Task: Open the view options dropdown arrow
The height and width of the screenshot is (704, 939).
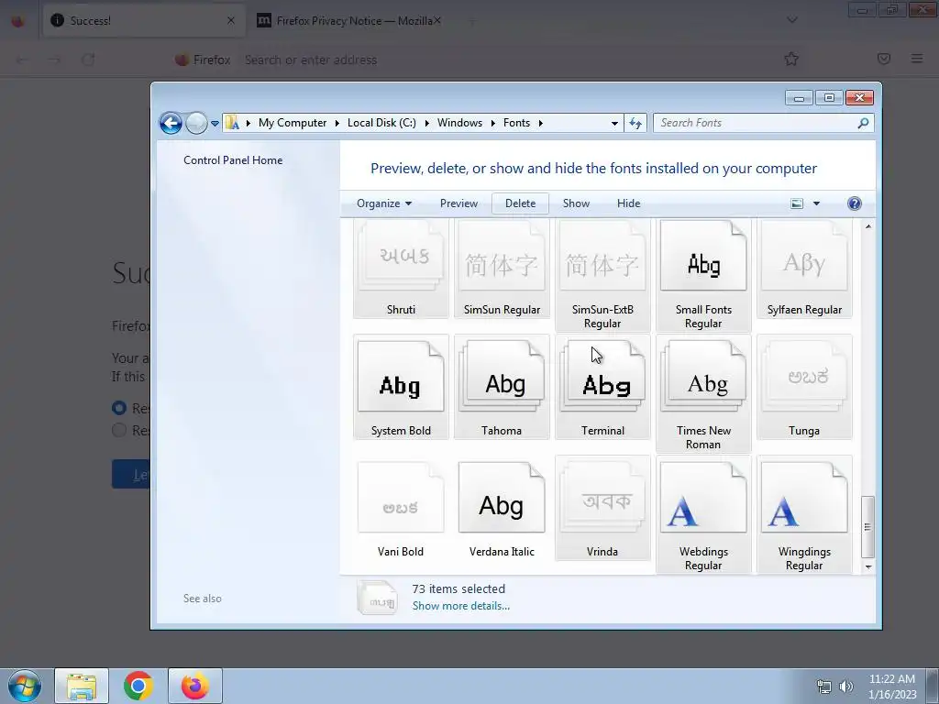Action: pos(816,203)
